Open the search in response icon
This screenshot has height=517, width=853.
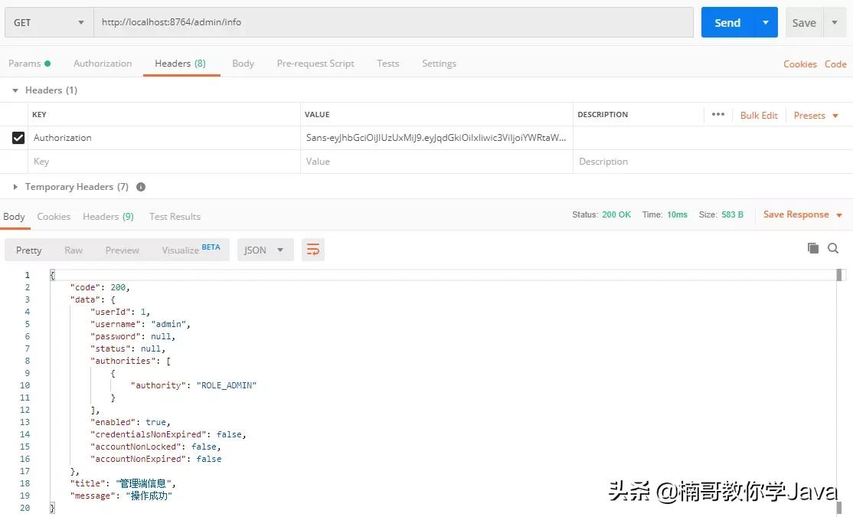tap(833, 249)
